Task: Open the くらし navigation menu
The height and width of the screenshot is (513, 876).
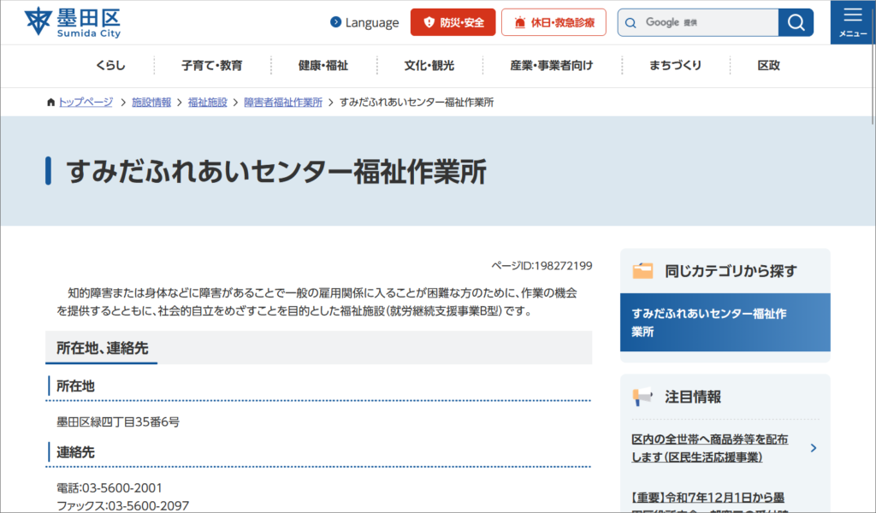Action: pos(110,66)
